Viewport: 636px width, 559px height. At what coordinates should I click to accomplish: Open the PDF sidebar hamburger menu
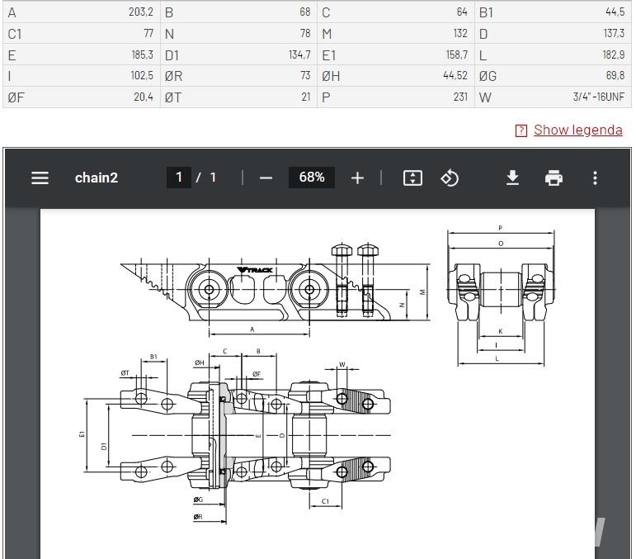click(40, 178)
